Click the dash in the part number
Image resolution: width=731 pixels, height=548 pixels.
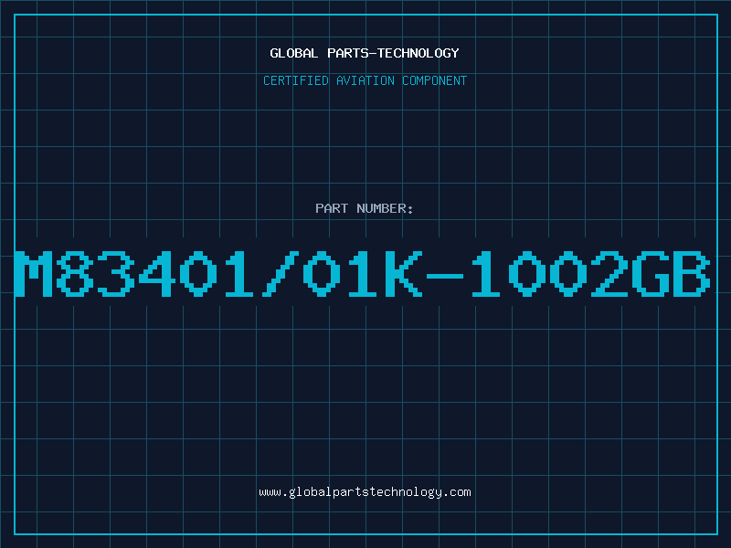[x=444, y=276]
